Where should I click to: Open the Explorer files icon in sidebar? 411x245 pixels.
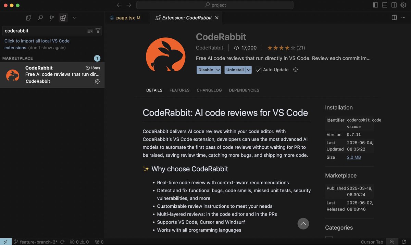29,18
